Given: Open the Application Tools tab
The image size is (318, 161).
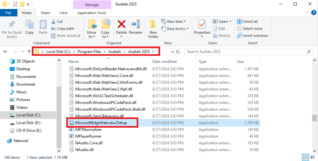Looking at the screenshot, I should tap(92, 13).
